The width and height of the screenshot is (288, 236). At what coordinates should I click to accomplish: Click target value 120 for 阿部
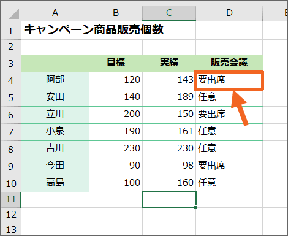click(116, 80)
